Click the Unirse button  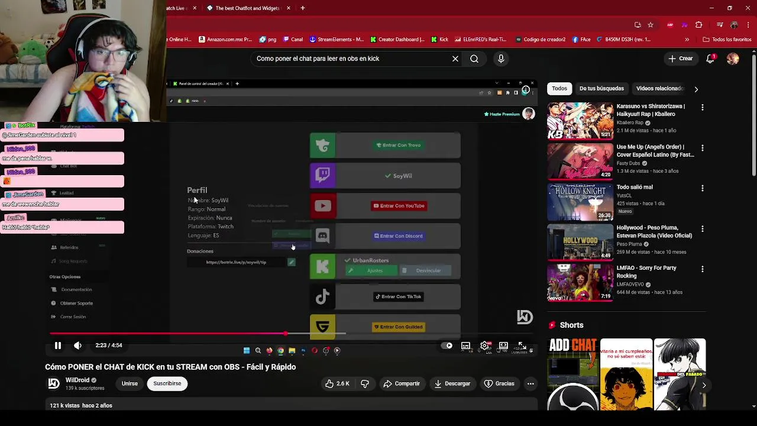[130, 383]
